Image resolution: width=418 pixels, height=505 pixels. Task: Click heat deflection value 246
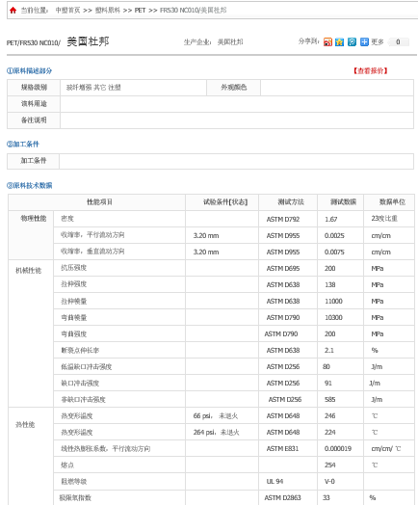[x=329, y=416]
